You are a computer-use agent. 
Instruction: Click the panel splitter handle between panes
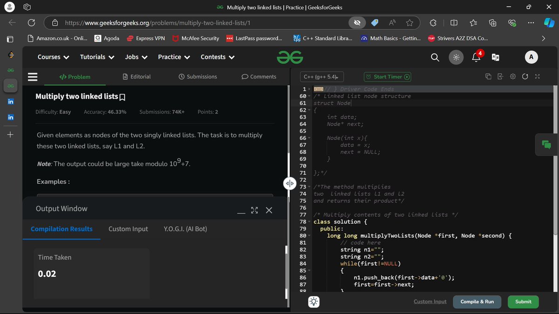pos(289,183)
